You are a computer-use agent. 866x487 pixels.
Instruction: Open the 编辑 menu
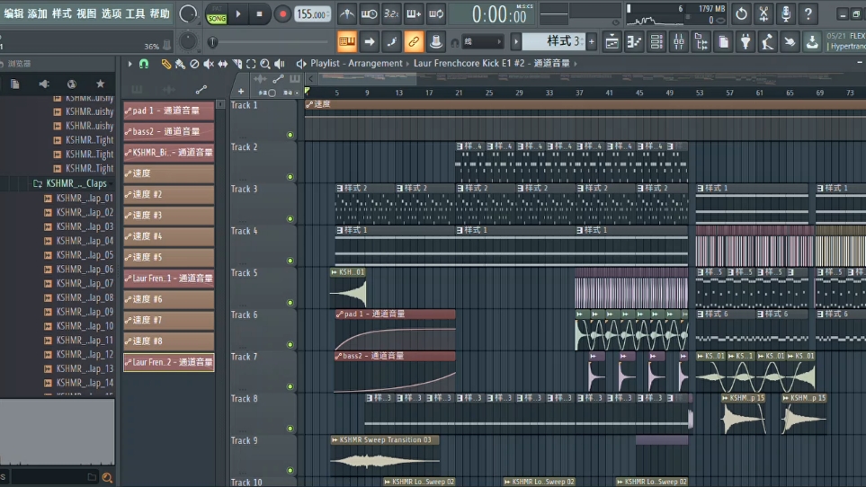point(13,13)
